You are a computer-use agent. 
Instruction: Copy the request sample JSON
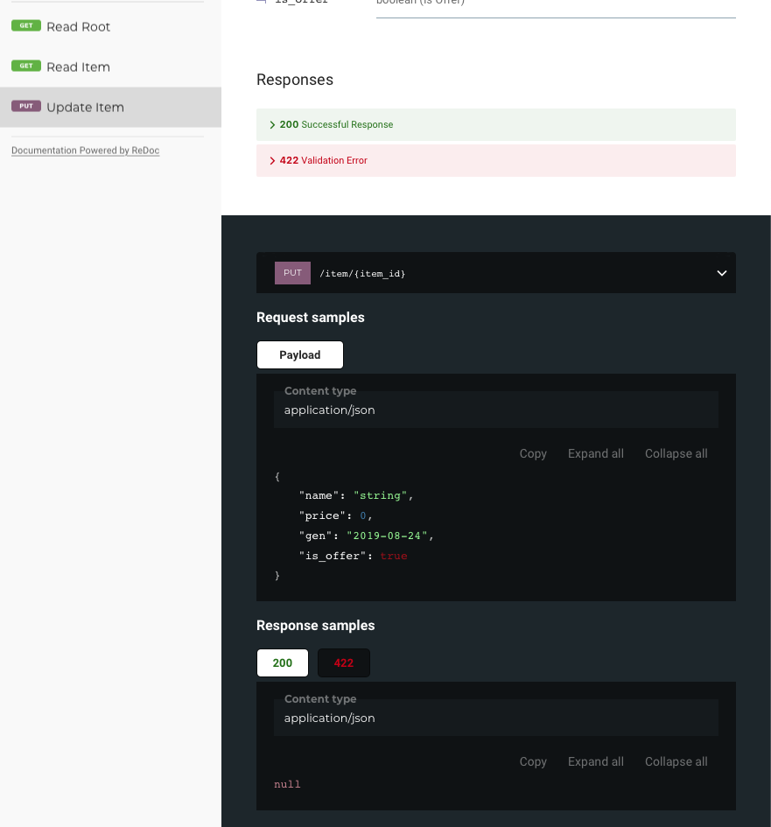(533, 453)
